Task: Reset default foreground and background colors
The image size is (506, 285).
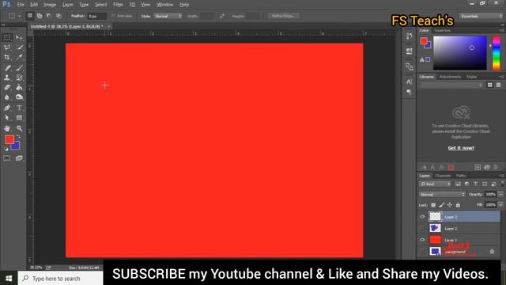Action: coord(6,149)
